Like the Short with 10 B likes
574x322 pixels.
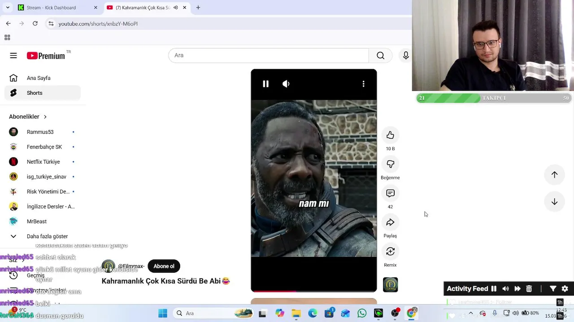(390, 135)
